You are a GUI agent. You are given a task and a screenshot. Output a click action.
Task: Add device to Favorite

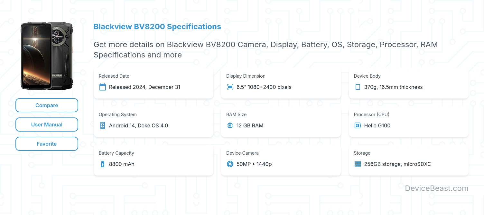(47, 144)
